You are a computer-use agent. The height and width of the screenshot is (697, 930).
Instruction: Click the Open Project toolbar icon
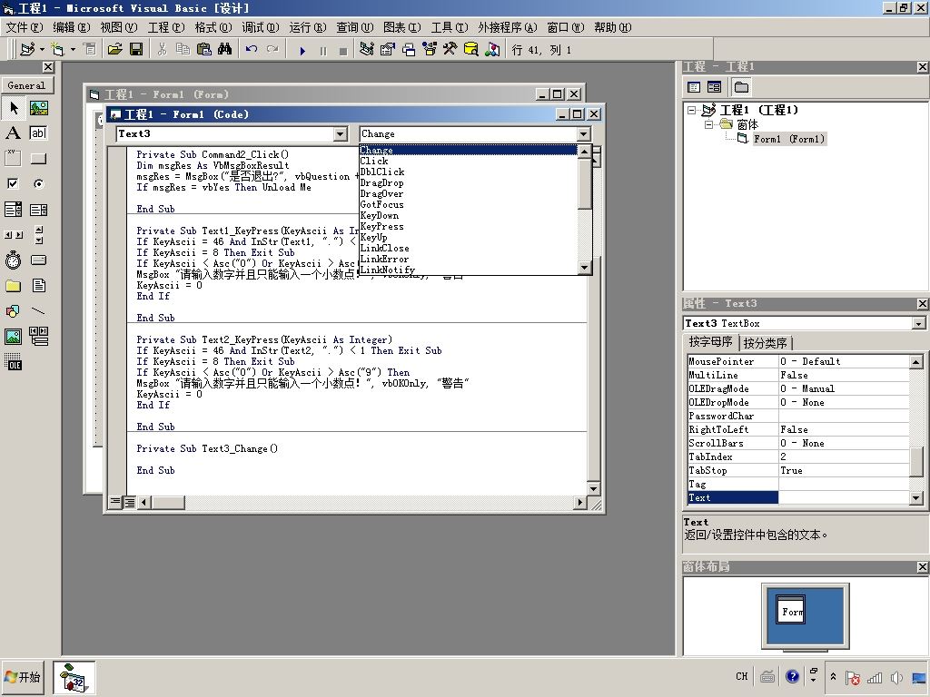point(115,50)
